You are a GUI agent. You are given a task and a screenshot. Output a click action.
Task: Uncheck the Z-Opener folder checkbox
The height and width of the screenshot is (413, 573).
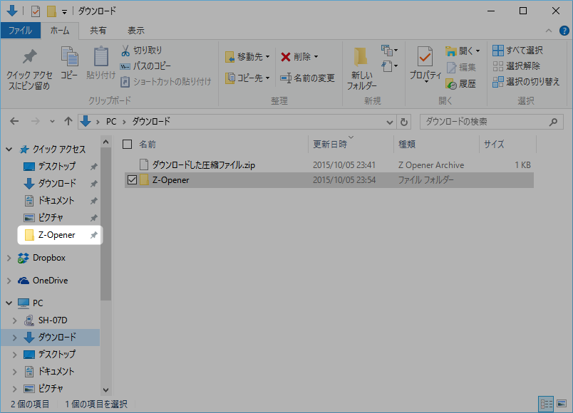(132, 180)
